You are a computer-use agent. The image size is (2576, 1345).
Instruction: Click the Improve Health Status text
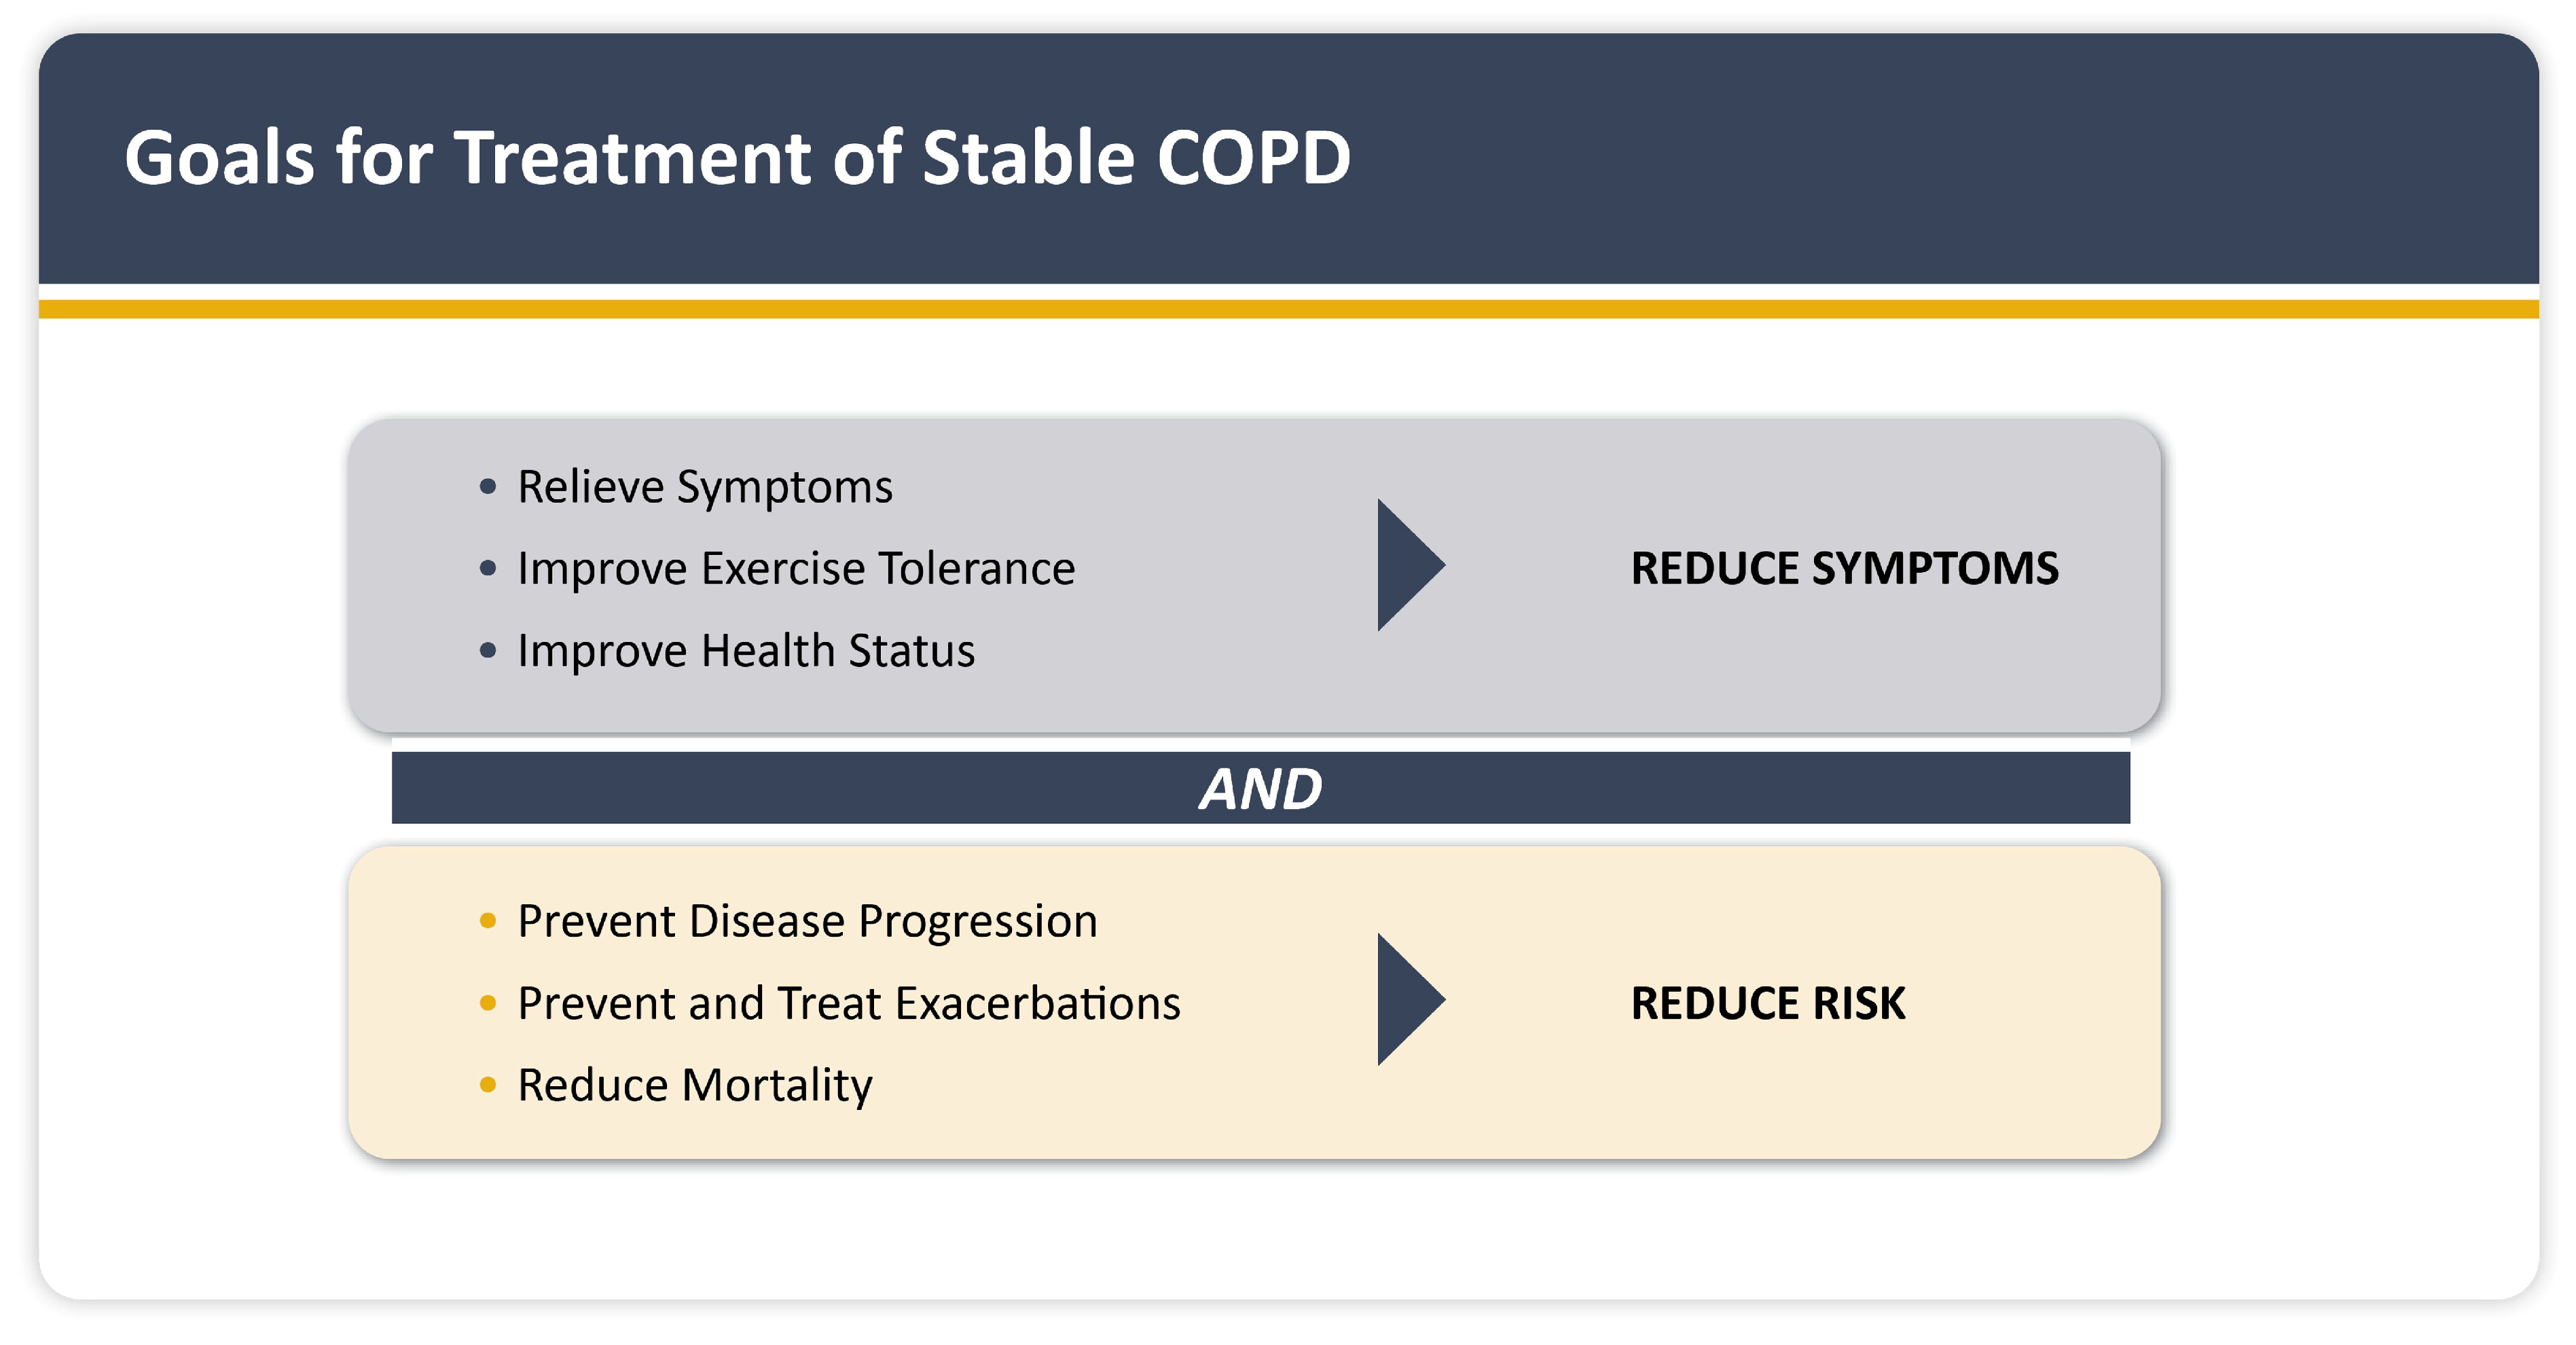point(745,651)
